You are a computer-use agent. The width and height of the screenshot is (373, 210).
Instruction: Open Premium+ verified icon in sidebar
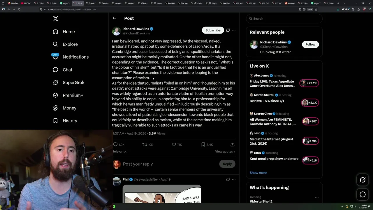[x=55, y=95]
